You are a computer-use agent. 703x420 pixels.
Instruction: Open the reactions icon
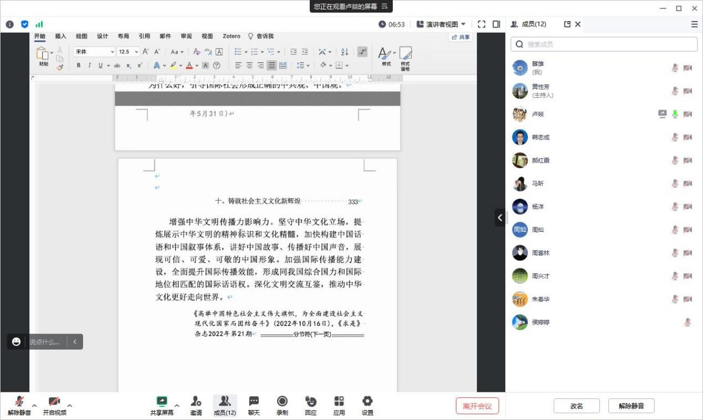click(311, 402)
